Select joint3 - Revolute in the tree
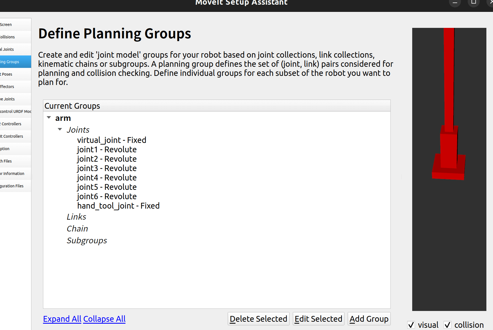 point(107,168)
